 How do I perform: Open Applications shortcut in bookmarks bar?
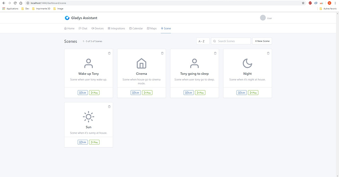tap(10, 9)
